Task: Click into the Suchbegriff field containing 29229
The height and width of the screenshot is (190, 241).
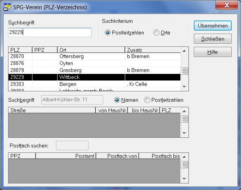Action: click(x=49, y=33)
